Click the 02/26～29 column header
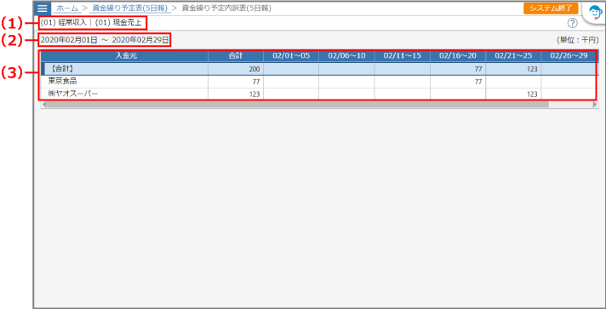The image size is (606, 309). 569,55
